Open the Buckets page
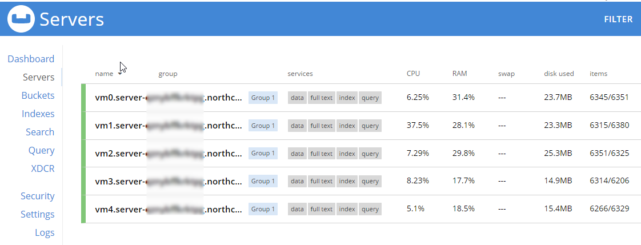 (x=38, y=95)
